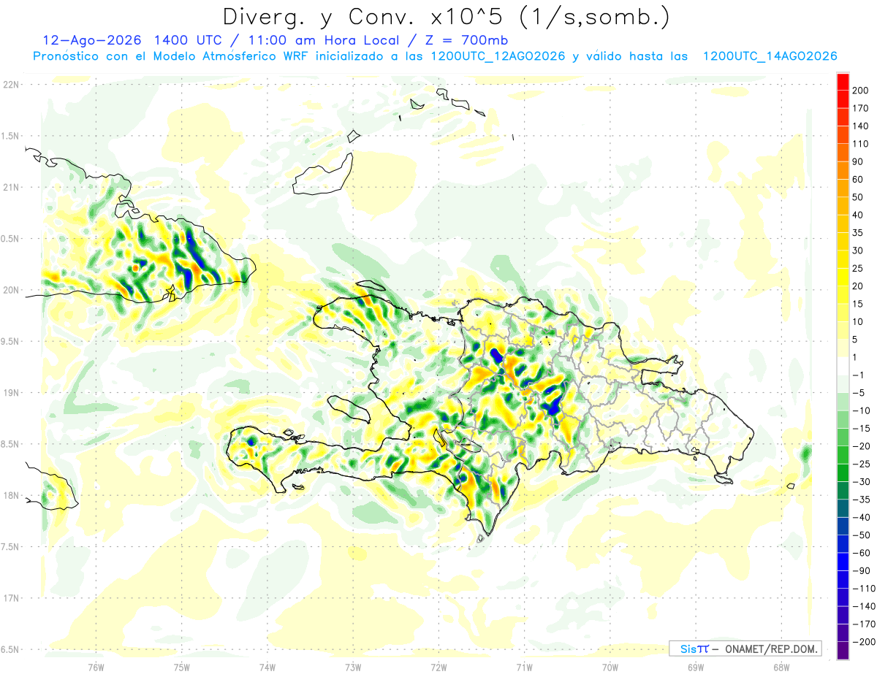Click the positive '15' colorbar value
This screenshot has height=677, width=877.
pyautogui.click(x=859, y=304)
